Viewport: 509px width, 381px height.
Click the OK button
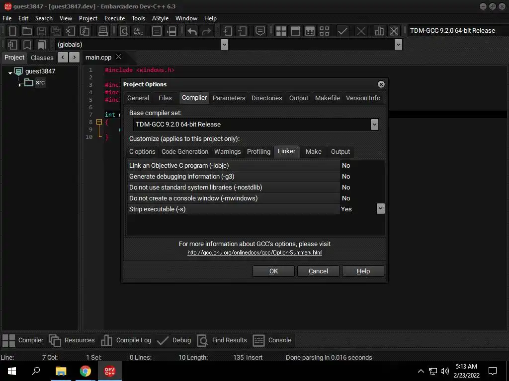coord(274,271)
